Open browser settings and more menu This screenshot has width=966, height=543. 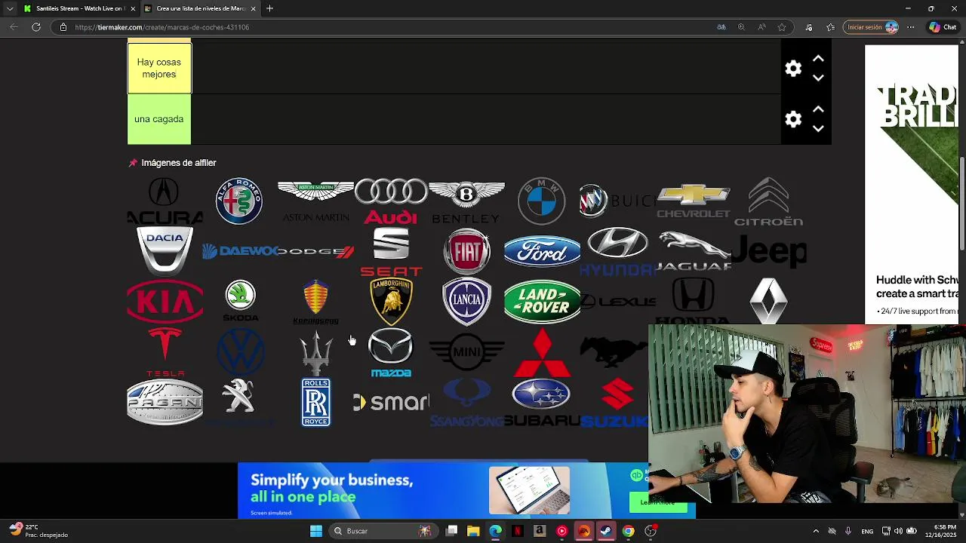point(911,27)
